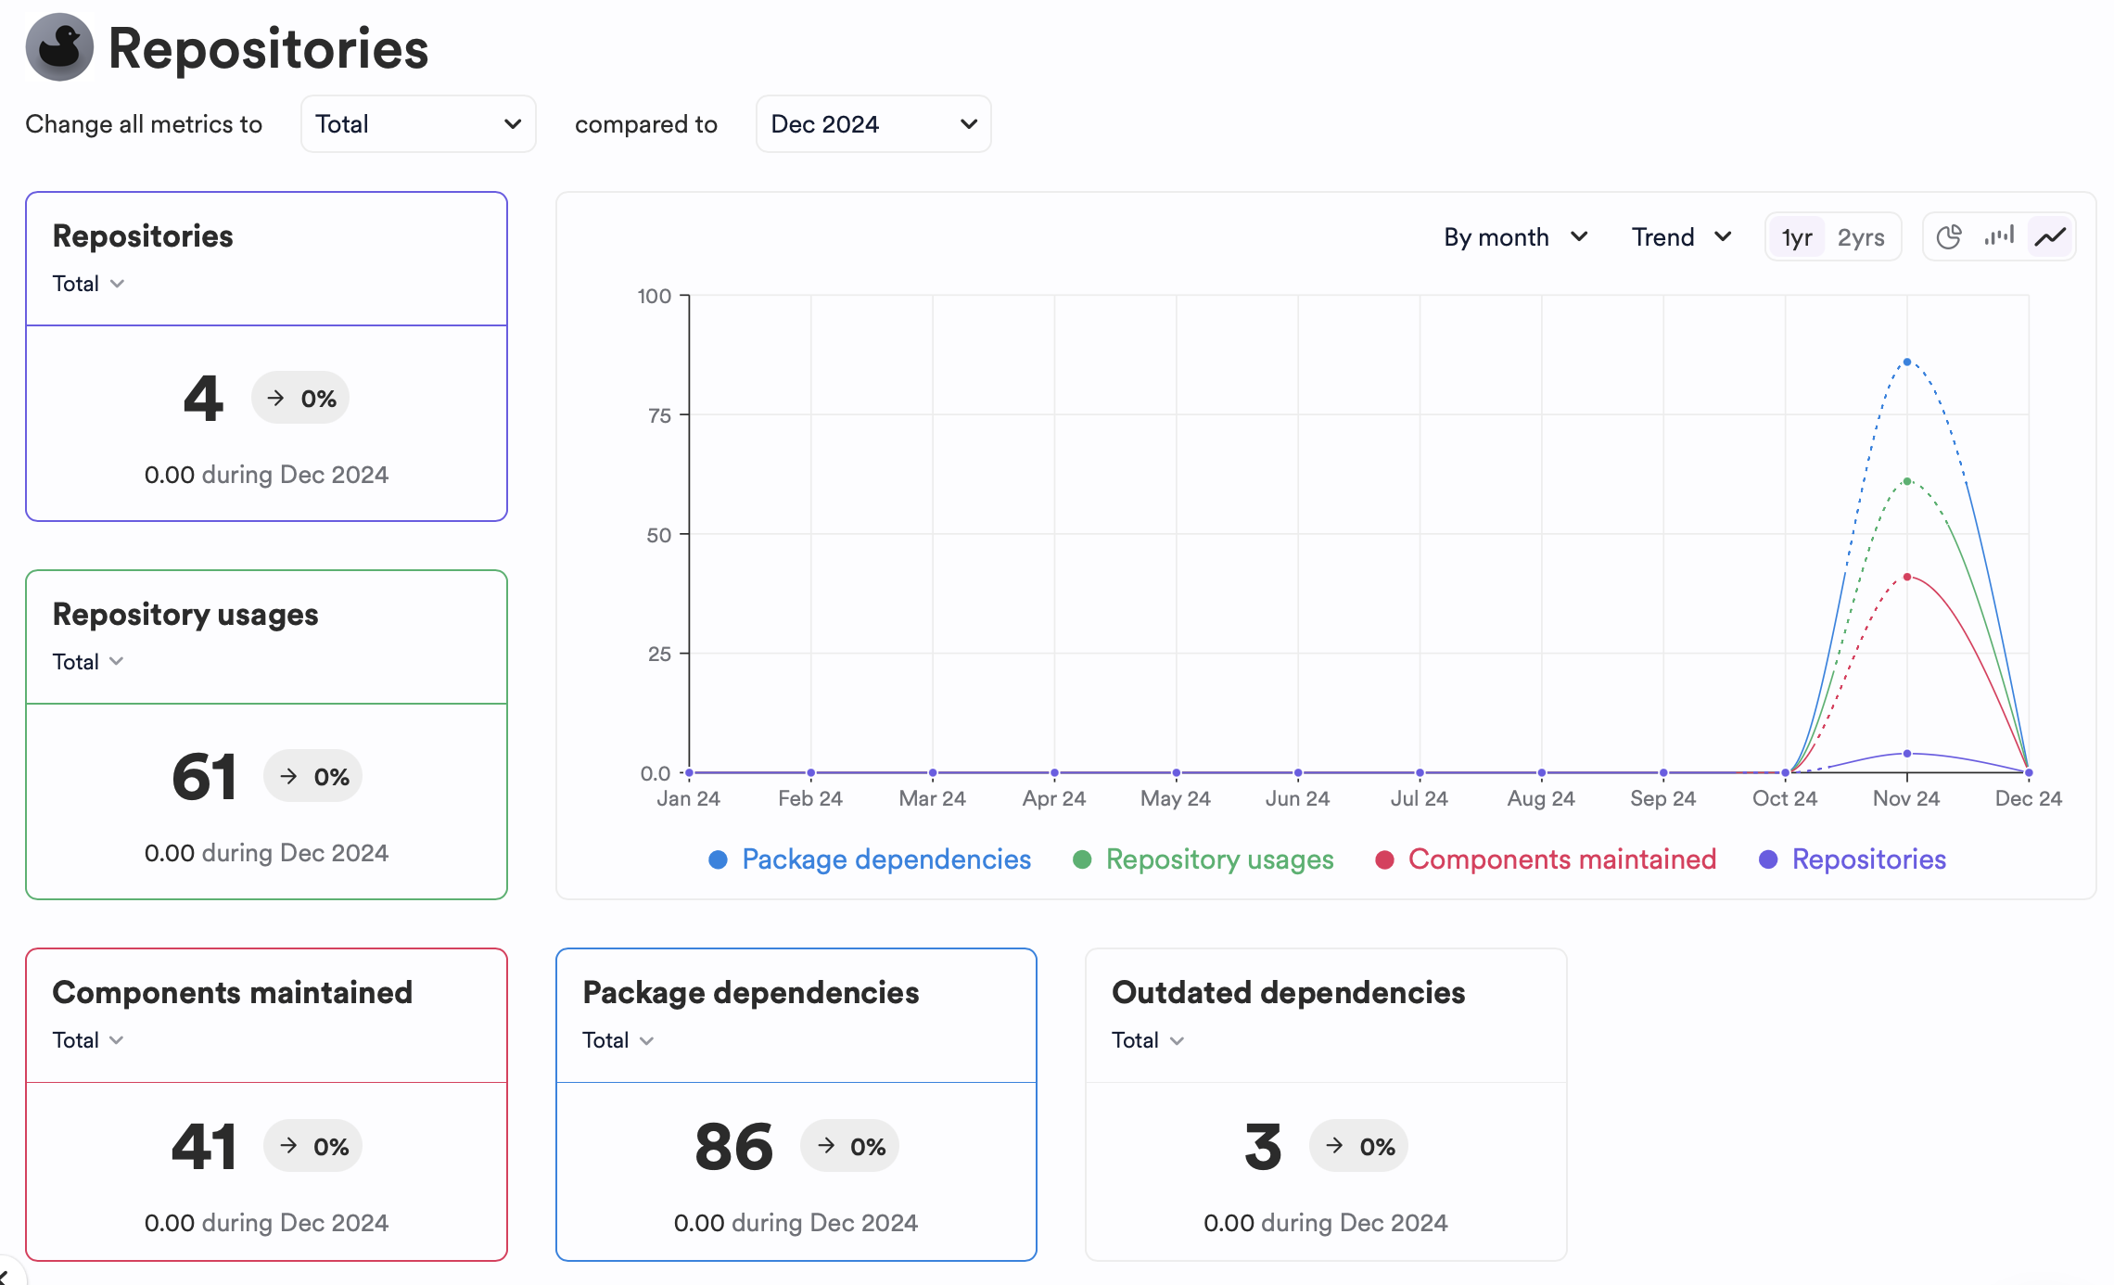Image resolution: width=2114 pixels, height=1285 pixels.
Task: Click 0% change badge in Outdated dependencies card
Action: (x=1359, y=1146)
